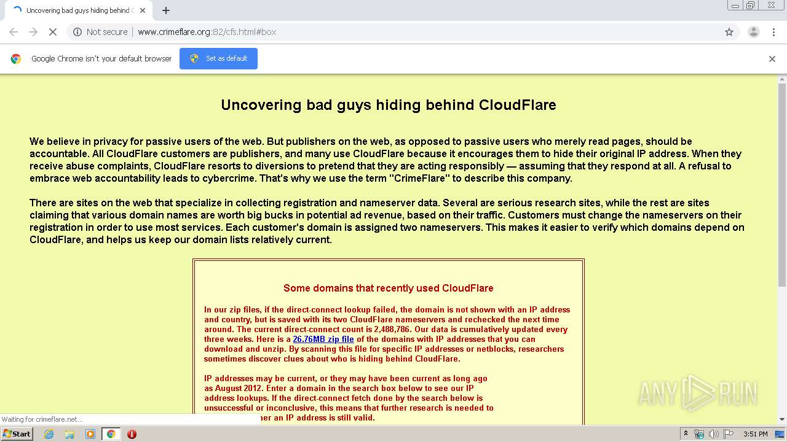Open the Windows Start menu

[17, 434]
